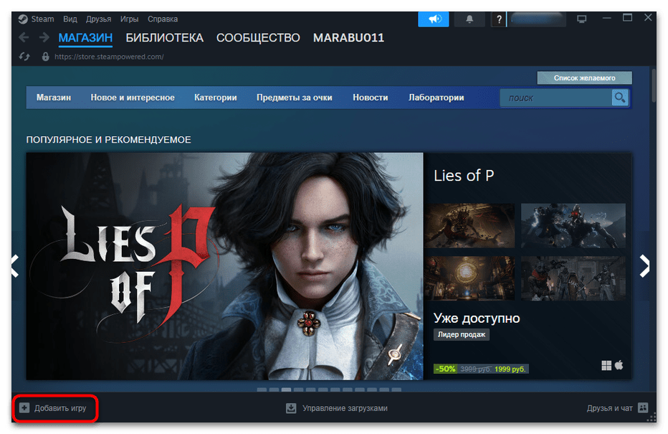Click the notifications bell icon

click(469, 19)
